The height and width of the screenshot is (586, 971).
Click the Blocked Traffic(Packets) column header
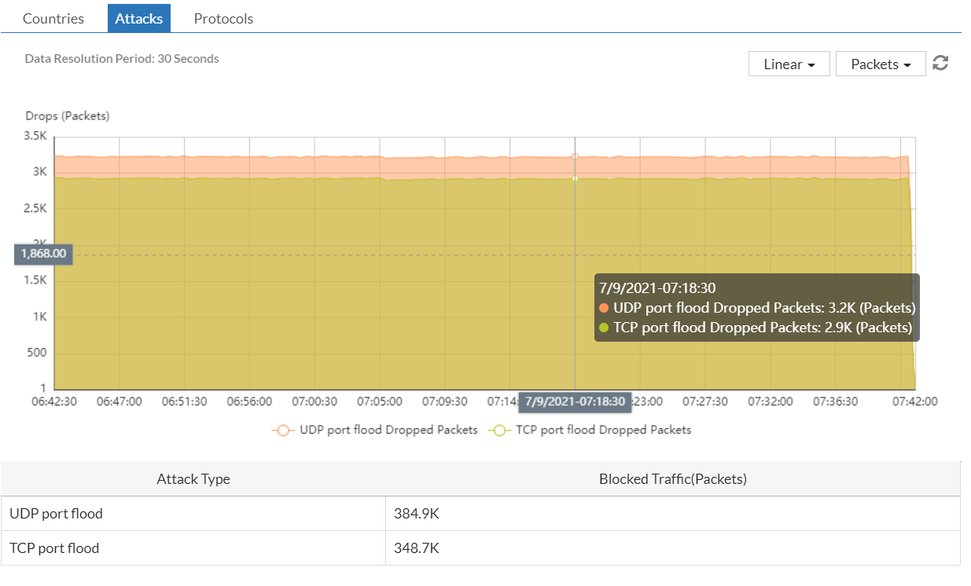(673, 479)
